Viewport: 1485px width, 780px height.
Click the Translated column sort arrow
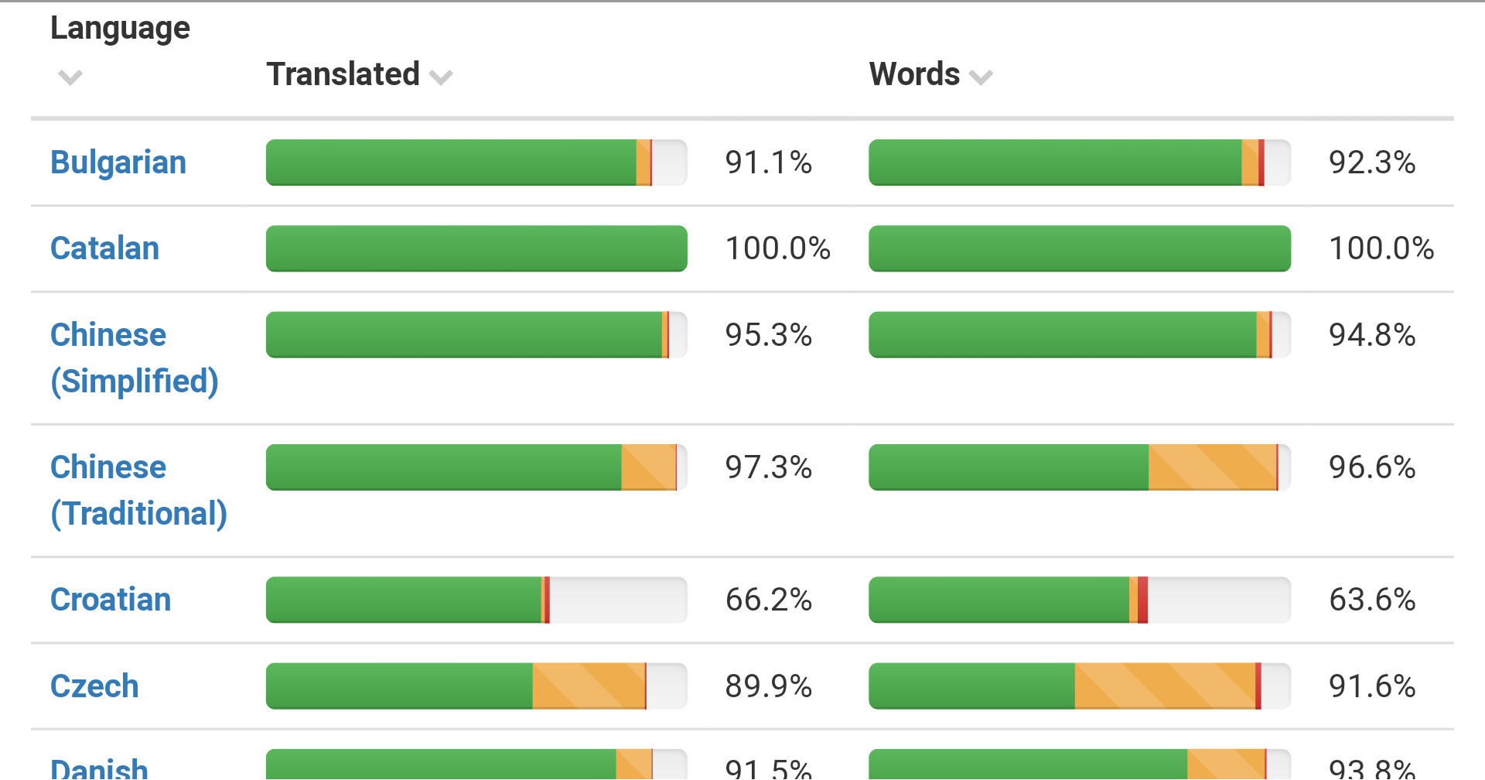(x=441, y=77)
